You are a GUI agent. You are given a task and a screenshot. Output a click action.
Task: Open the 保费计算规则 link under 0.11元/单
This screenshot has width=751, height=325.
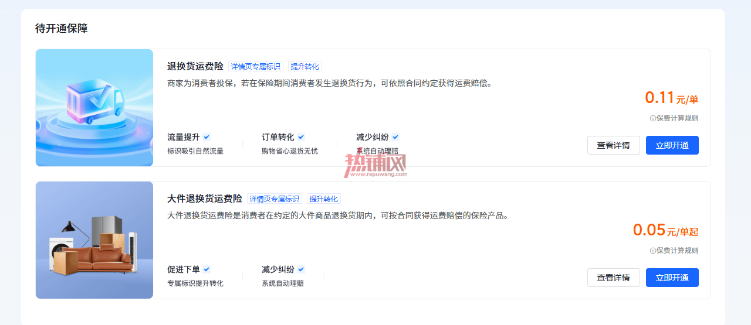tap(677, 118)
